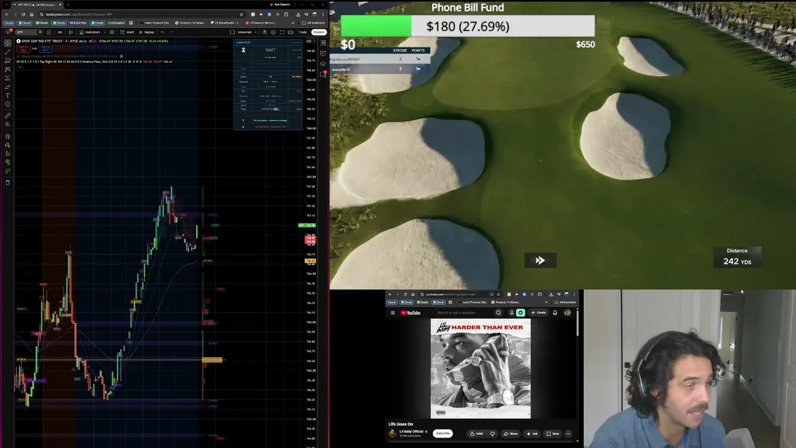Select the crosshair cursor tool in TradingView

pyautogui.click(x=7, y=43)
